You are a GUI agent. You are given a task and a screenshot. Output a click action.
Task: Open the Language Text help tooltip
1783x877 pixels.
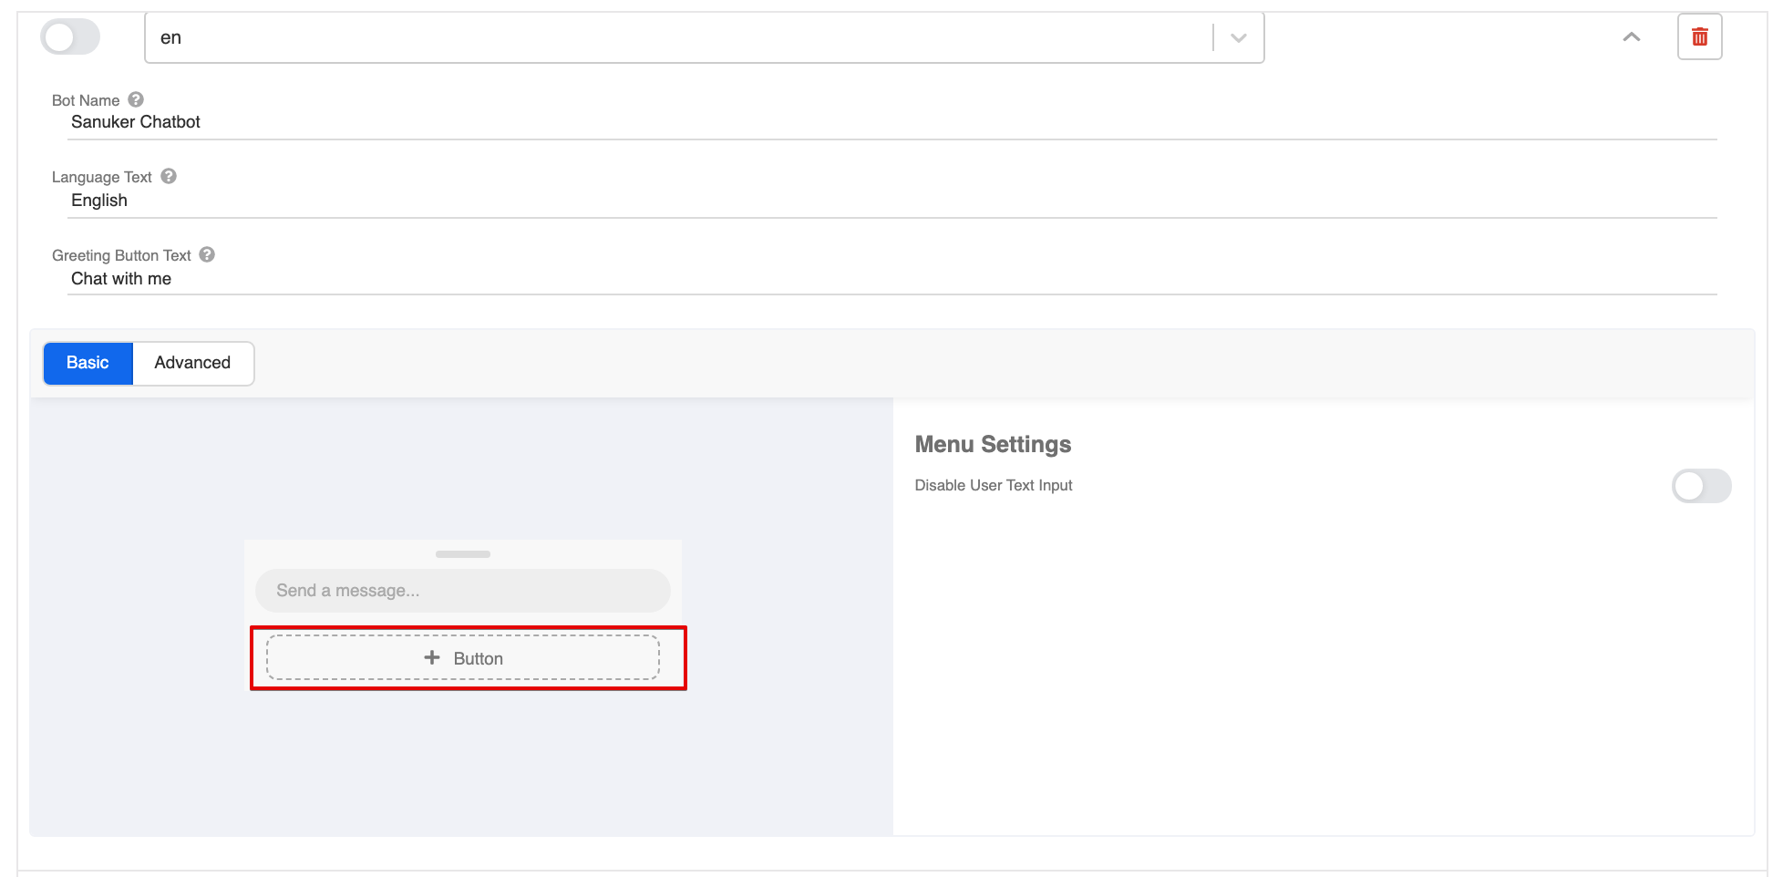coord(169,175)
